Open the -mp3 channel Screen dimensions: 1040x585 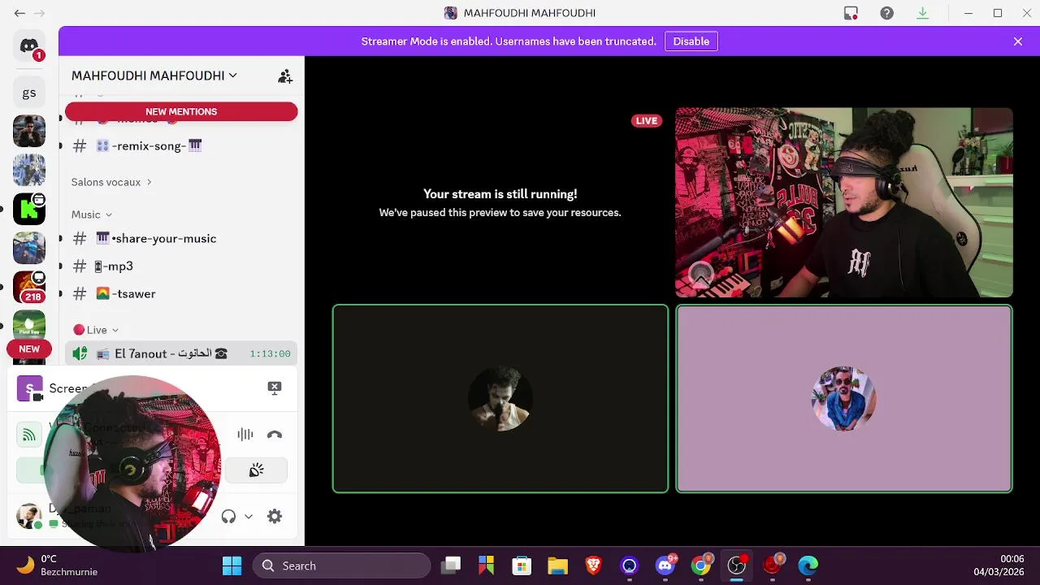[x=181, y=266]
